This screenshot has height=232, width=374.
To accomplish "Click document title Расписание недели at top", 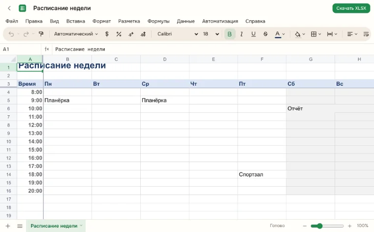I will point(62,8).
